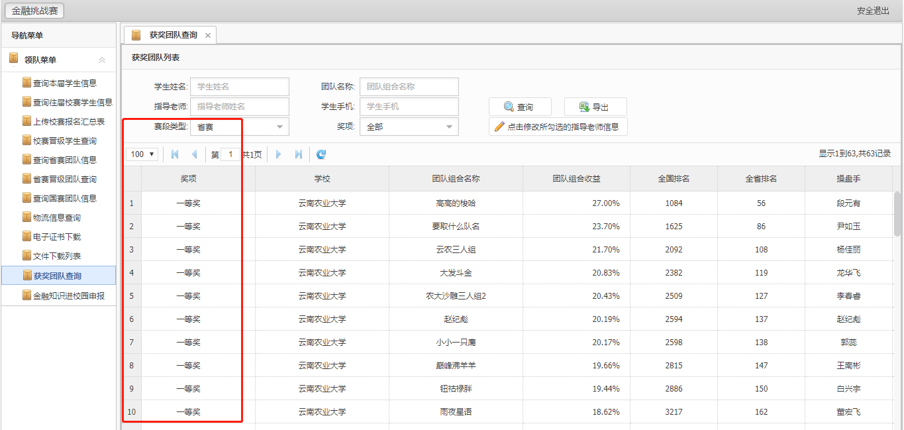Click the previous page arrow icon
This screenshot has width=904, height=430.
(194, 154)
